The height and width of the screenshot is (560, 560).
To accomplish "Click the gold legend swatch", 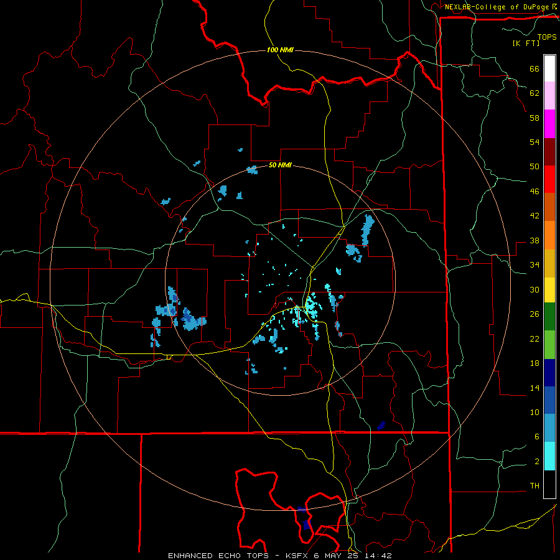I will [x=549, y=263].
